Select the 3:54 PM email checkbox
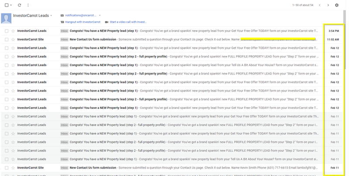349x176 pixels. (7, 31)
